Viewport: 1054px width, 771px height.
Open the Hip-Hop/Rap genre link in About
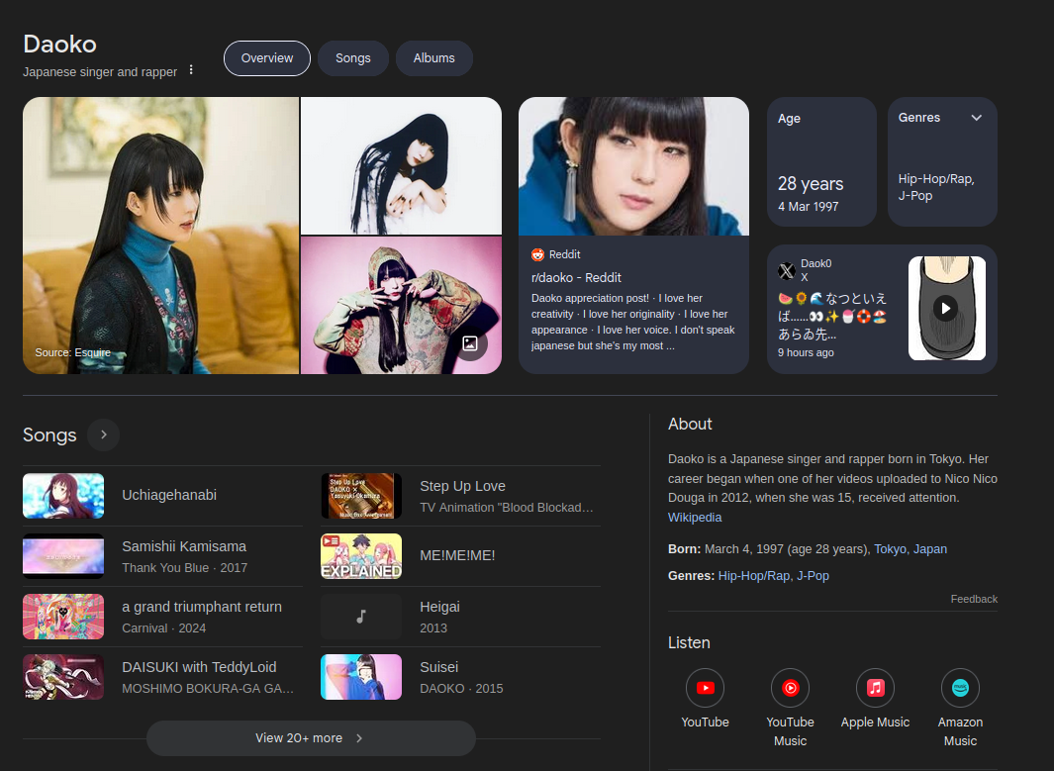(x=754, y=576)
